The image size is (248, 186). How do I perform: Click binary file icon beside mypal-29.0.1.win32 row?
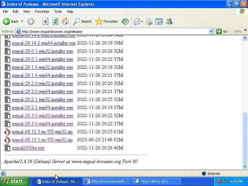(7, 51)
